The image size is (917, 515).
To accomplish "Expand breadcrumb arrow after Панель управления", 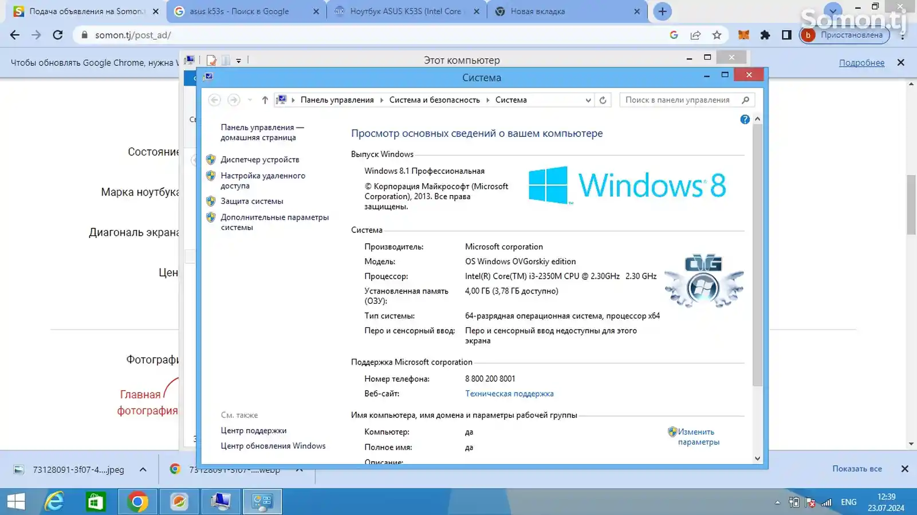I will pyautogui.click(x=381, y=100).
